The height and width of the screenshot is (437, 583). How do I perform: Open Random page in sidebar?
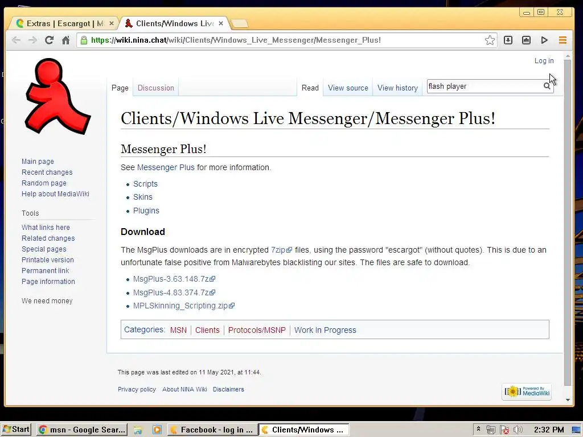pos(44,183)
